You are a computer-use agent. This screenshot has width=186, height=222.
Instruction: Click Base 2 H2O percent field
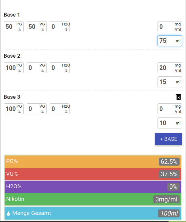pos(59,68)
